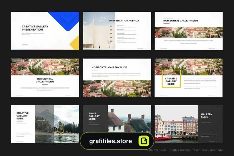
Task: Click agenda item number 05
Action: pos(111,41)
